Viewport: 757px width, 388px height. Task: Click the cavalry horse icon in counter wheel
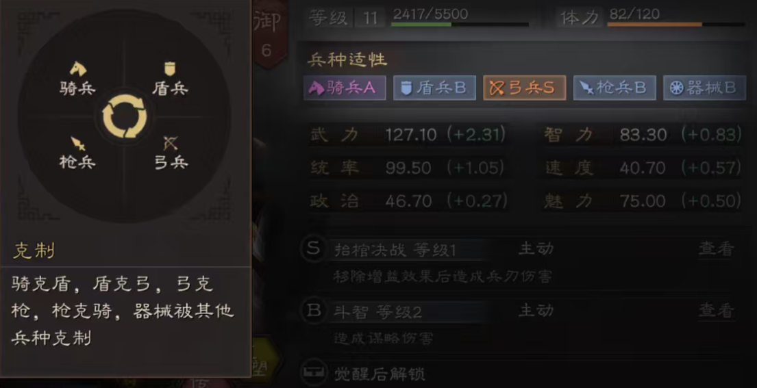tap(77, 69)
